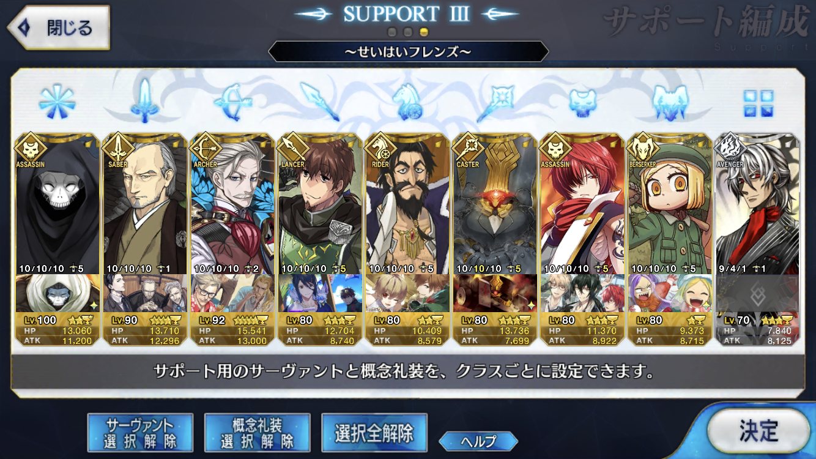Open the Avenger servant card
The image size is (816, 459).
click(757, 239)
